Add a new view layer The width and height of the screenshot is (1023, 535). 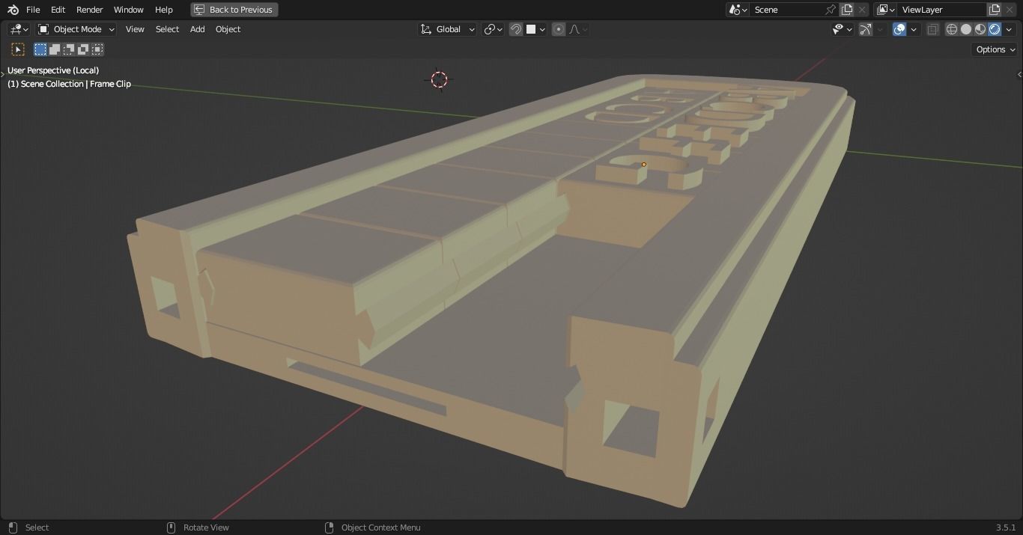(995, 10)
